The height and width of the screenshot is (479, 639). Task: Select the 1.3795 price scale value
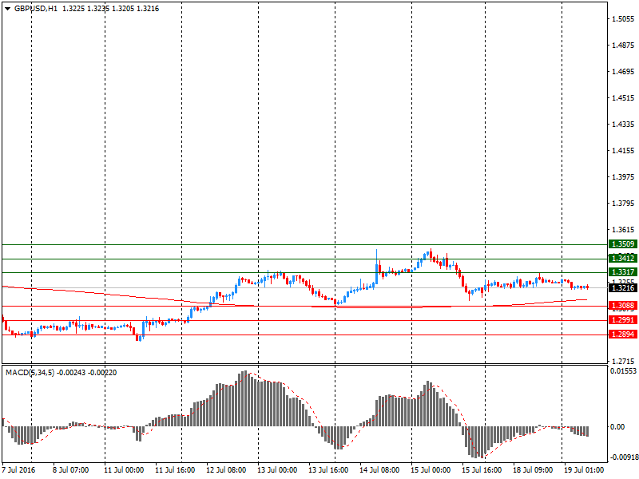(623, 204)
